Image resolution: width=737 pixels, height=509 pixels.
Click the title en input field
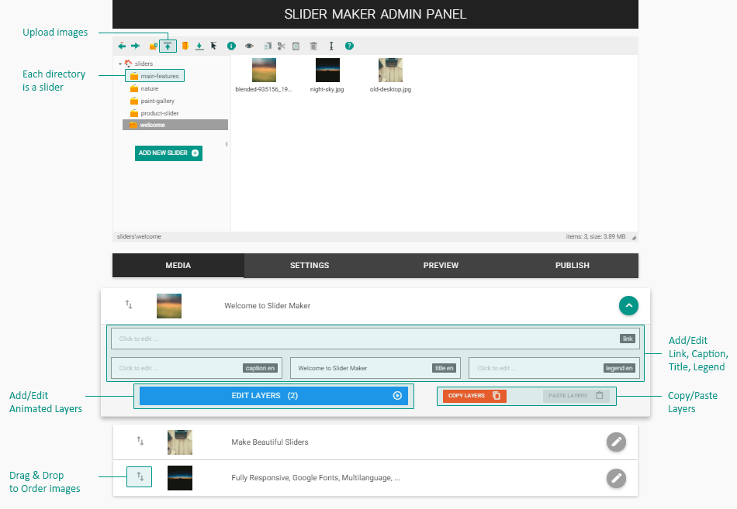375,368
